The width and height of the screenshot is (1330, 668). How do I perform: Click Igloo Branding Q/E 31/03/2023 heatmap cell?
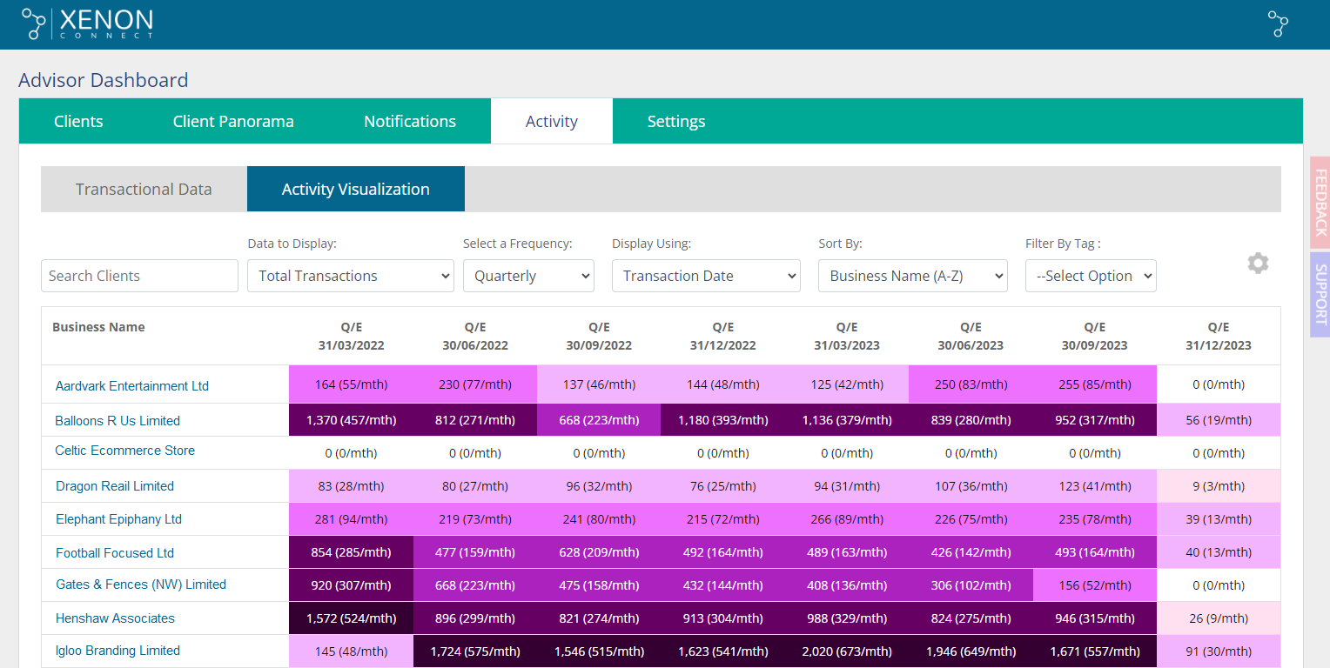pos(847,651)
